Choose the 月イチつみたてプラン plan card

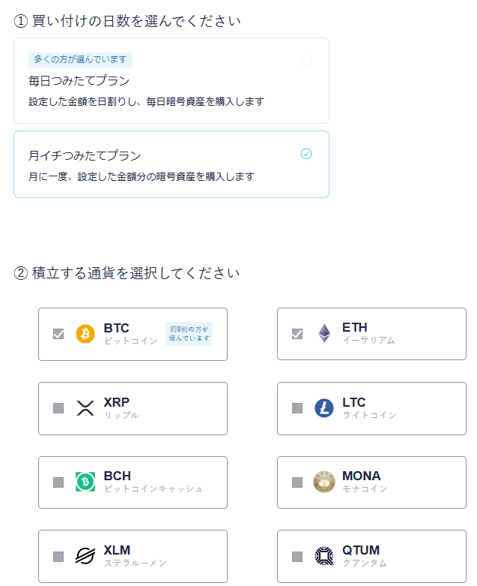(171, 164)
